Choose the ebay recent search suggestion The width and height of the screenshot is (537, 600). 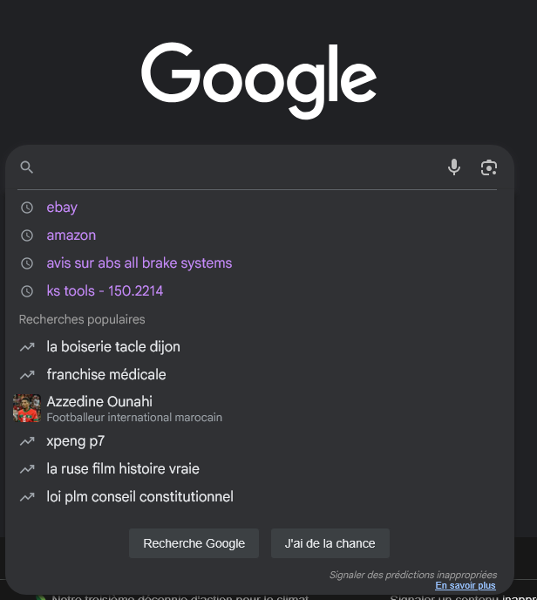(62, 208)
